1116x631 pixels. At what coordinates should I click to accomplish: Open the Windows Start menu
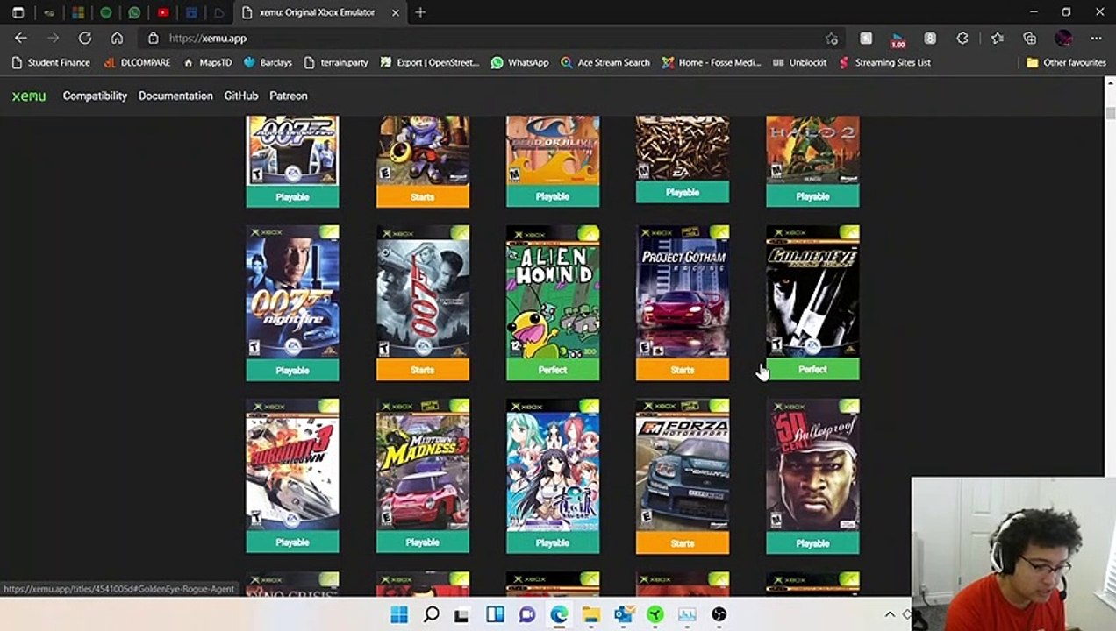(x=399, y=614)
